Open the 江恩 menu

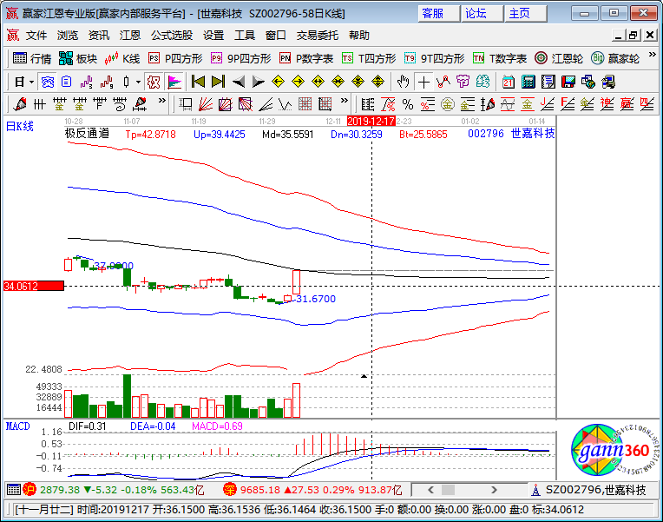point(130,36)
